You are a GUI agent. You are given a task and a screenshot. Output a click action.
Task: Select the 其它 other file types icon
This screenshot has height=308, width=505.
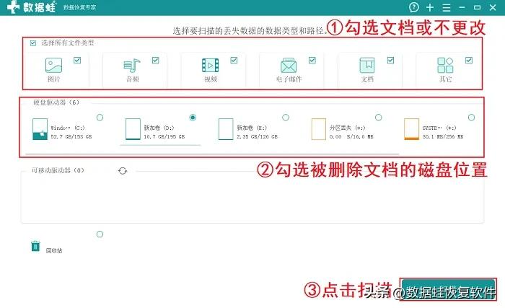445,66
